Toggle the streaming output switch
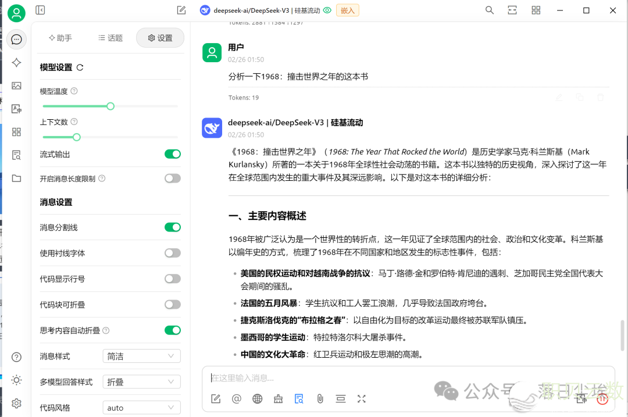The width and height of the screenshot is (628, 417). point(173,154)
